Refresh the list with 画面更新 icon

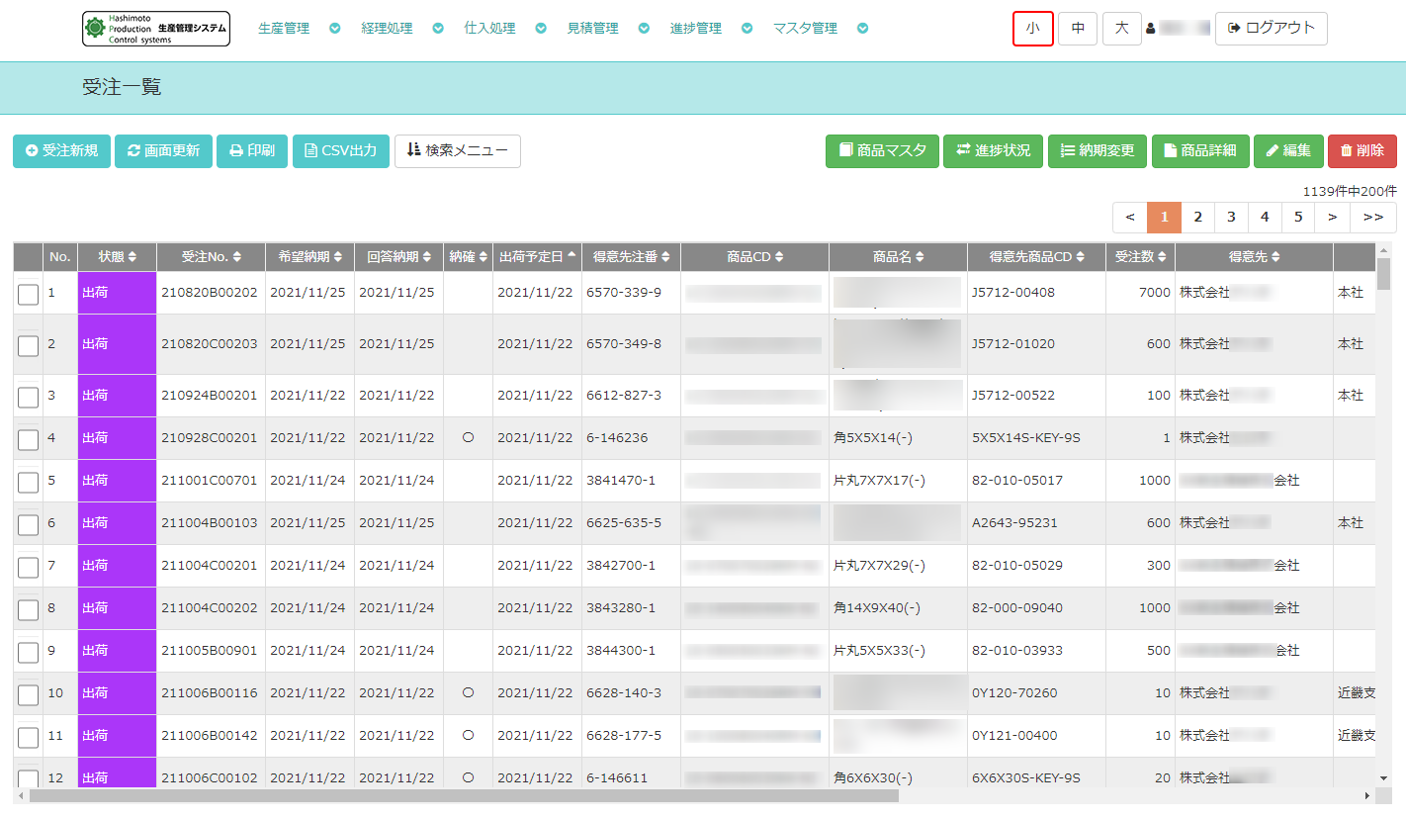(163, 151)
